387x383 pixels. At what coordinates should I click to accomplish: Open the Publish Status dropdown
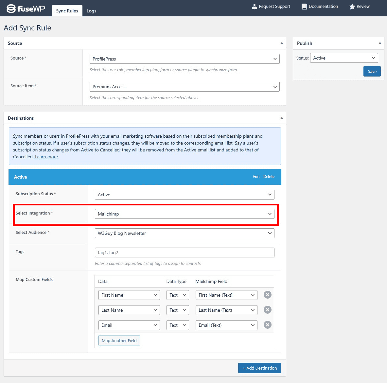(x=344, y=58)
